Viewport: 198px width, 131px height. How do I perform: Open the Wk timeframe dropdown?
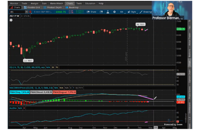click(x=122, y=12)
